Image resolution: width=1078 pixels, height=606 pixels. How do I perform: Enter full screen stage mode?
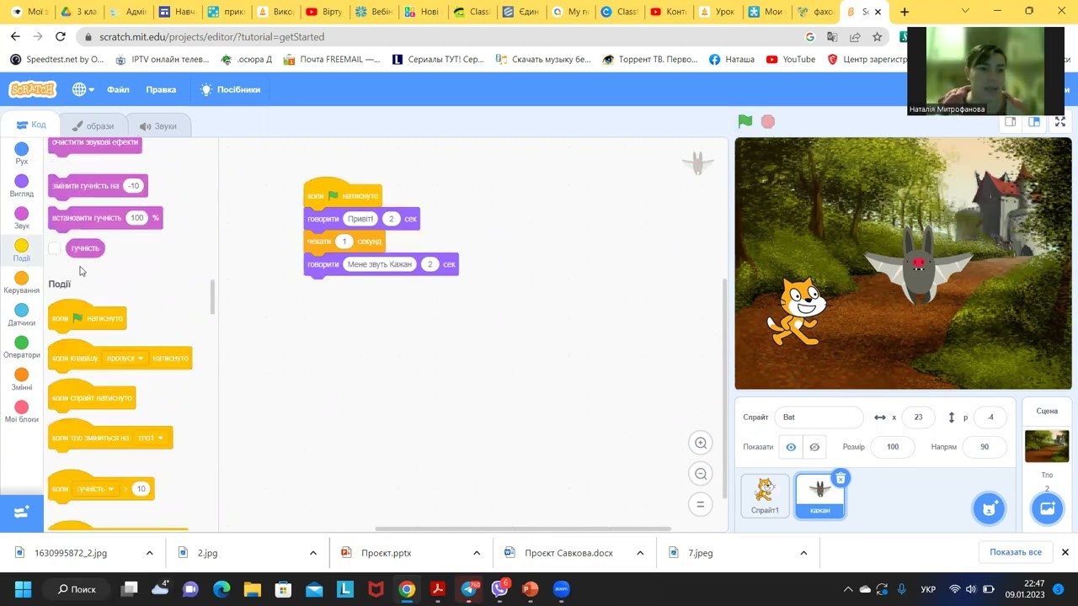click(1060, 122)
